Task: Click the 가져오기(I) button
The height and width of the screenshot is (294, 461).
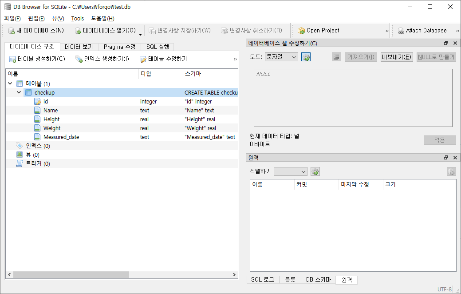Action: [x=361, y=57]
